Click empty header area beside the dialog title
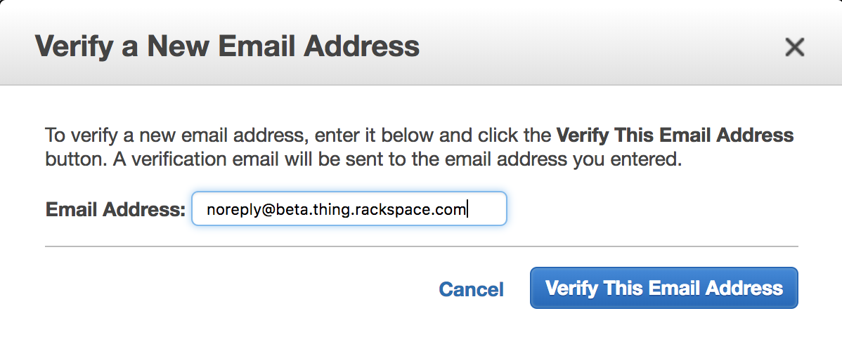This screenshot has height=337, width=842. (x=597, y=47)
